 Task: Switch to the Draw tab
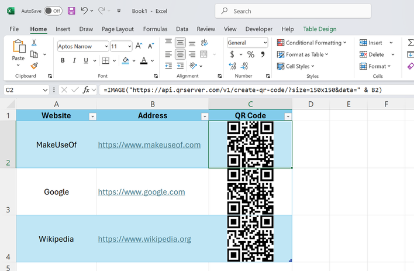(86, 29)
